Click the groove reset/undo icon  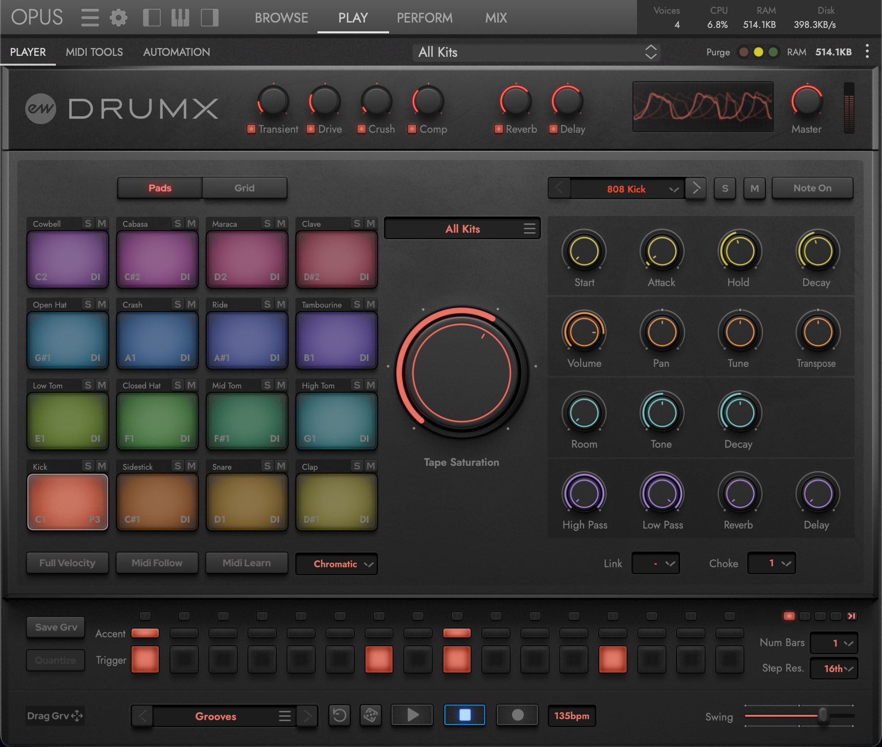coord(340,715)
